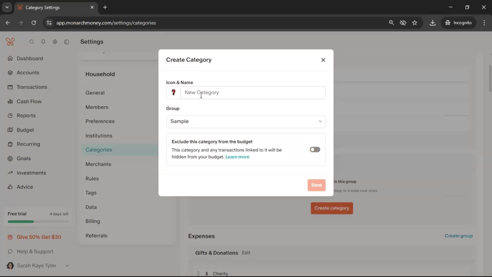Collapse sidebar using panel toggle icon

67,42
